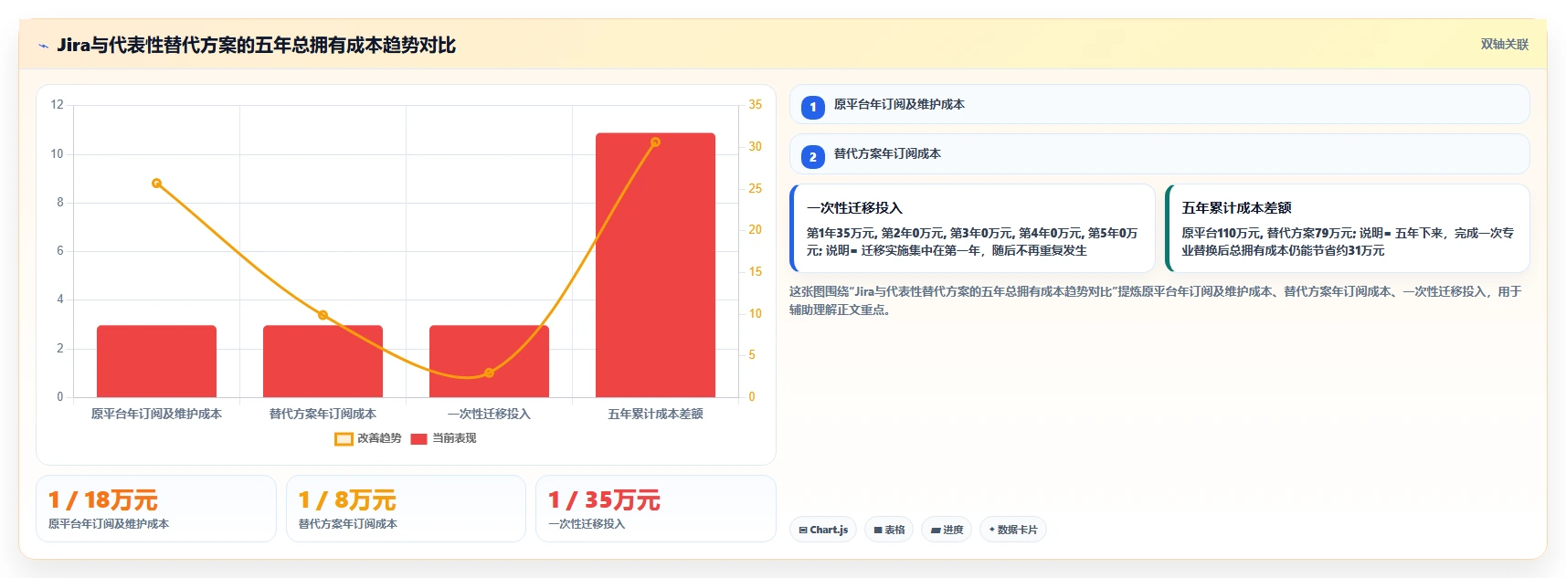Click the 数据卡片 tag icon
Screen dimensions: 1566x578
point(992,530)
